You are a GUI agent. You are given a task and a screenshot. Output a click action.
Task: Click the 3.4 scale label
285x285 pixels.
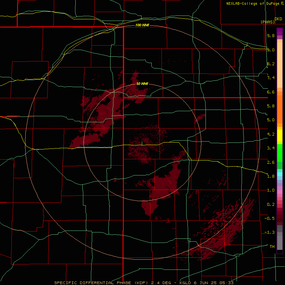point(271,148)
